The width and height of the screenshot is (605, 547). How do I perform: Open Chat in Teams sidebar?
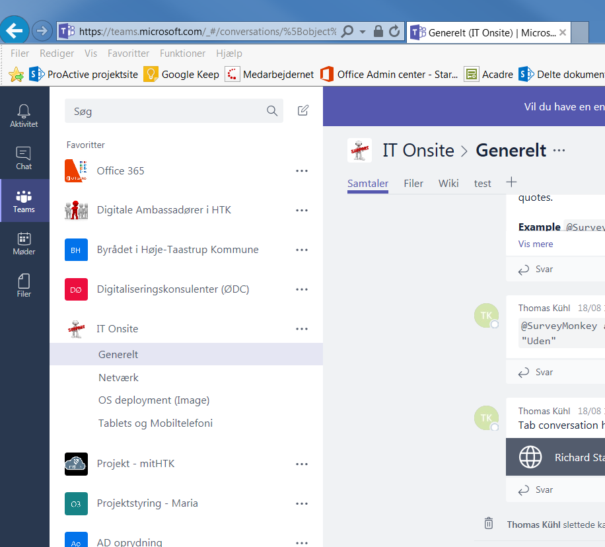click(24, 159)
